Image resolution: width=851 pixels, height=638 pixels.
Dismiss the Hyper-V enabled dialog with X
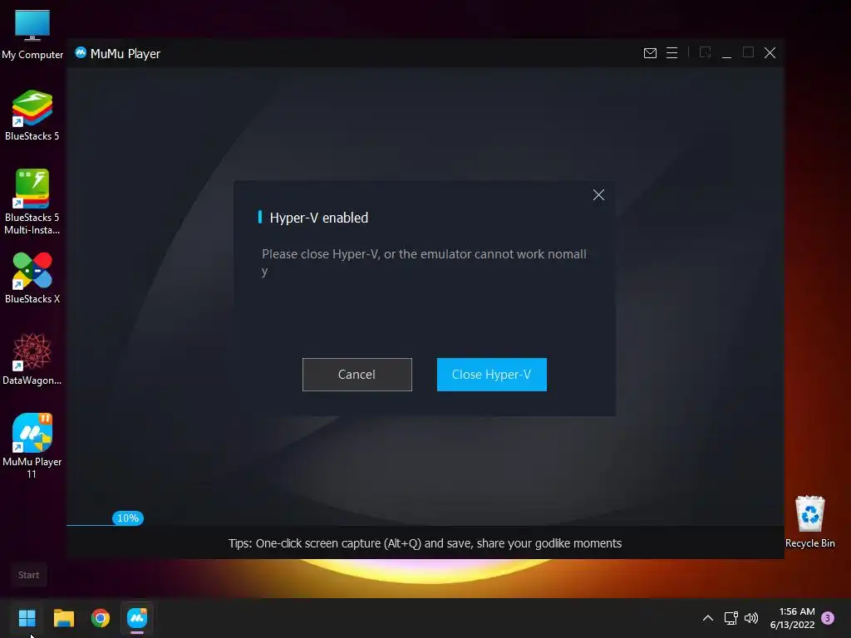click(598, 194)
